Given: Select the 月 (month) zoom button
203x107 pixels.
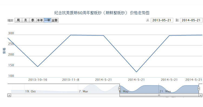Looking at the screenshot, I should [26, 20].
